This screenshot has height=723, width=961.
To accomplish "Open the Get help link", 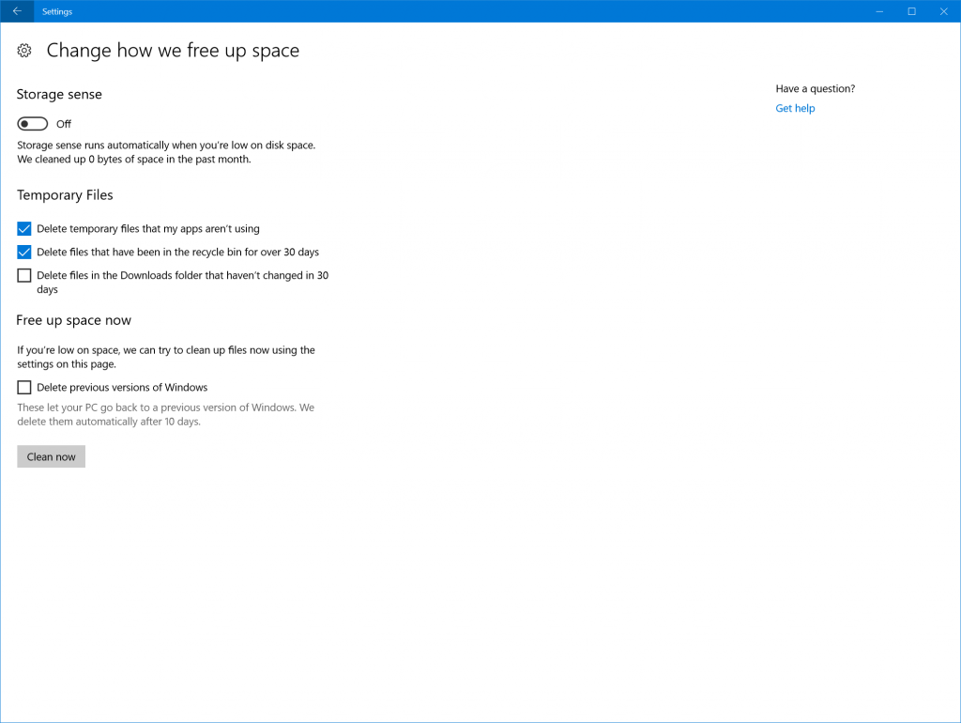I will 795,109.
